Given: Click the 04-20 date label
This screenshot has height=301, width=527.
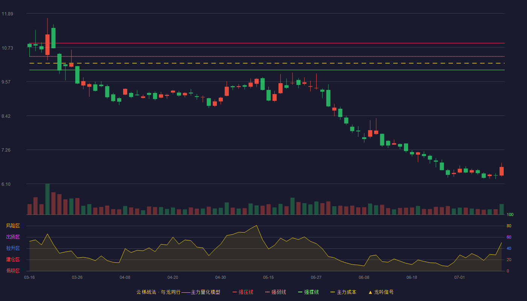Looking at the screenshot, I should [x=173, y=277].
